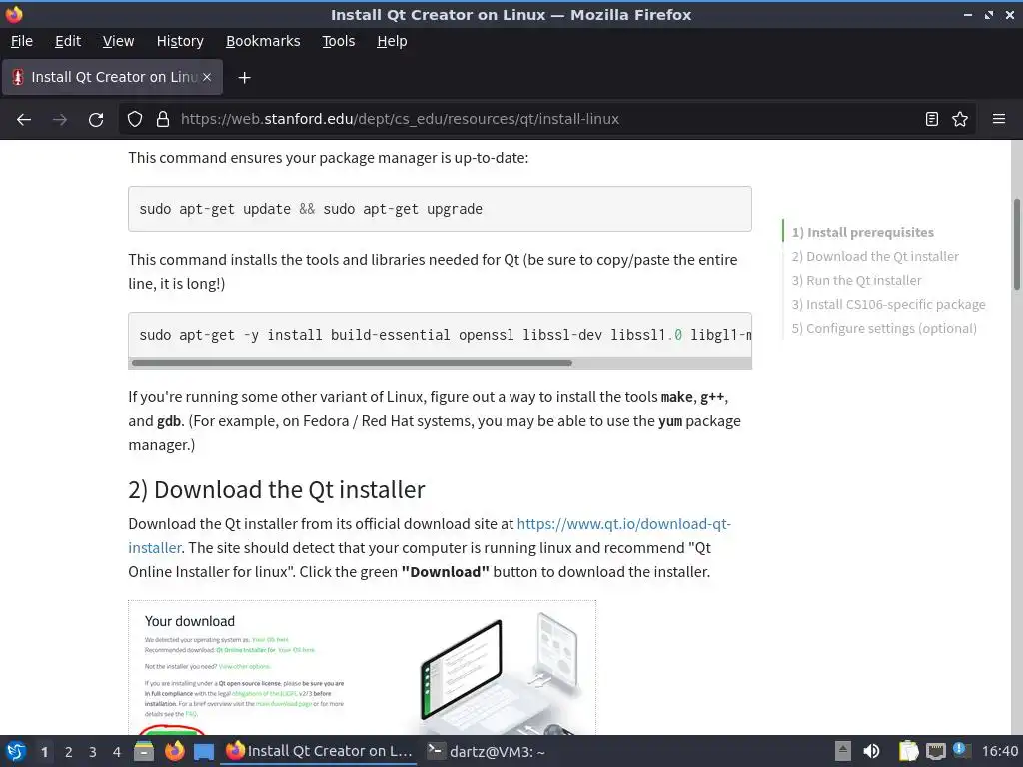Jump to '5) Configure settings (optional)' section
Image resolution: width=1023 pixels, height=767 pixels.
tap(884, 328)
